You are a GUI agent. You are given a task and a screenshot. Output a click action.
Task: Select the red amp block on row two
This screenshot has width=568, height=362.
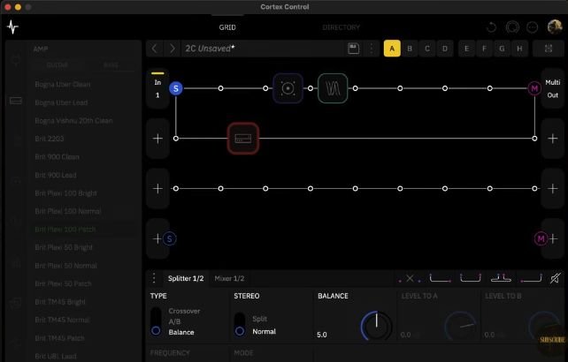coord(243,139)
